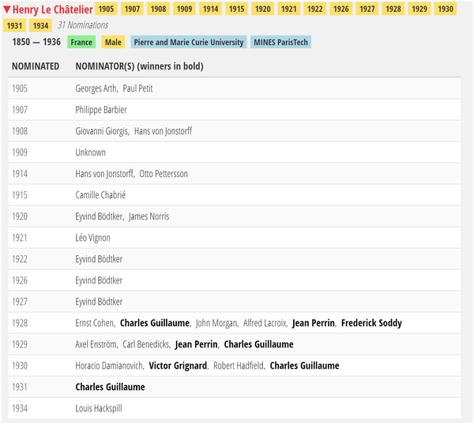Click nominator Léo Vignon
Screen dimensions: 474x424
[x=92, y=238]
